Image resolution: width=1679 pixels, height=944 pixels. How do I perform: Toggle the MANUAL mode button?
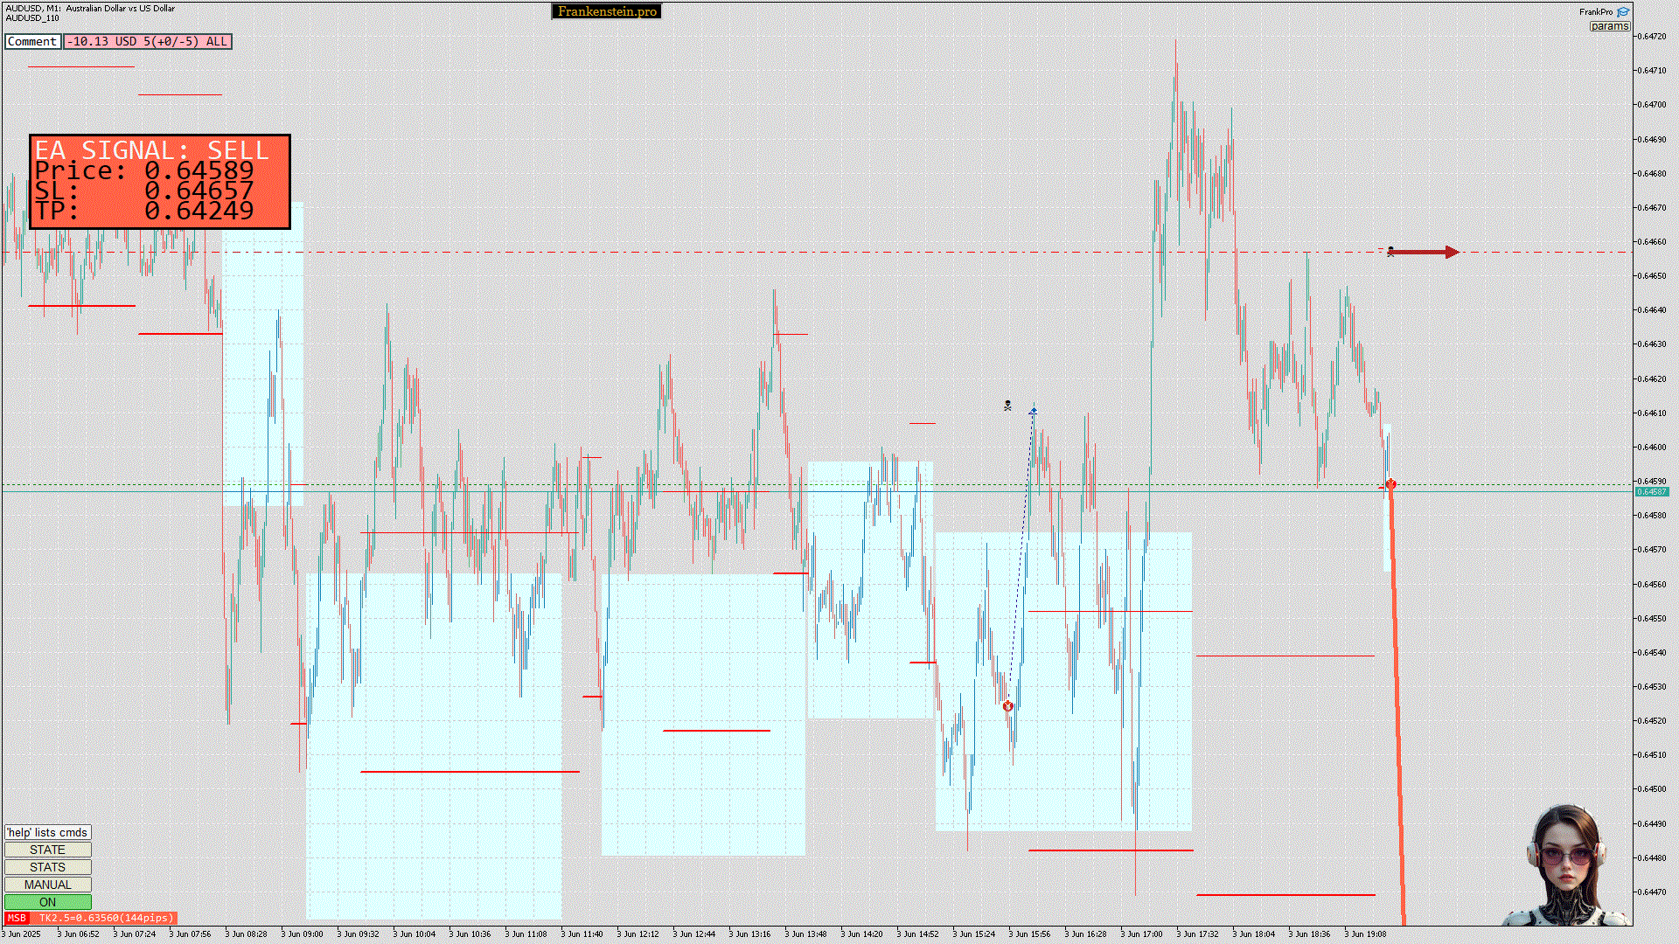[47, 885]
